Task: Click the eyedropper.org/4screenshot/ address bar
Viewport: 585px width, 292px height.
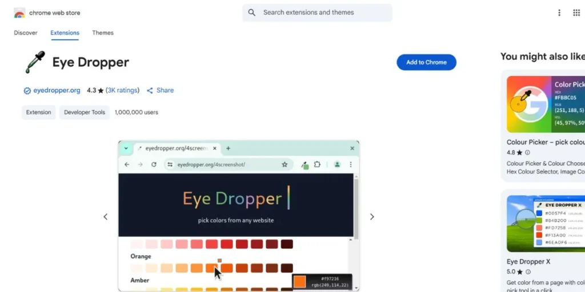Action: 229,164
